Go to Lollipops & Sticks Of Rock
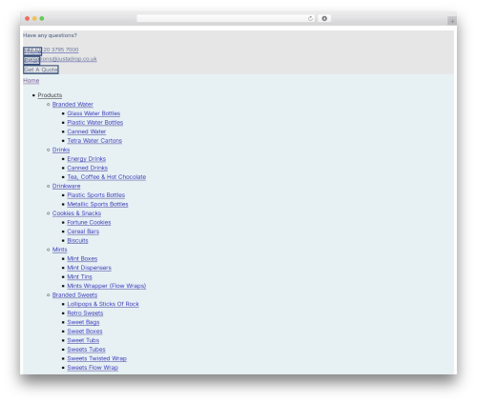The width and height of the screenshot is (477, 403). (103, 304)
